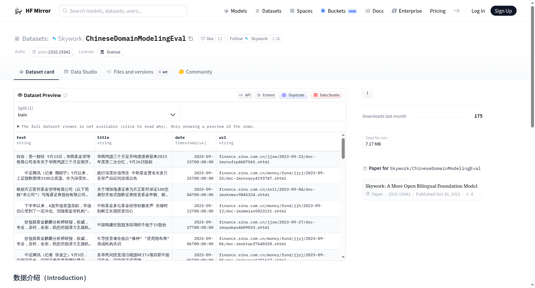535x288 pixels.
Task: Click the Embed button
Action: pos(265,95)
